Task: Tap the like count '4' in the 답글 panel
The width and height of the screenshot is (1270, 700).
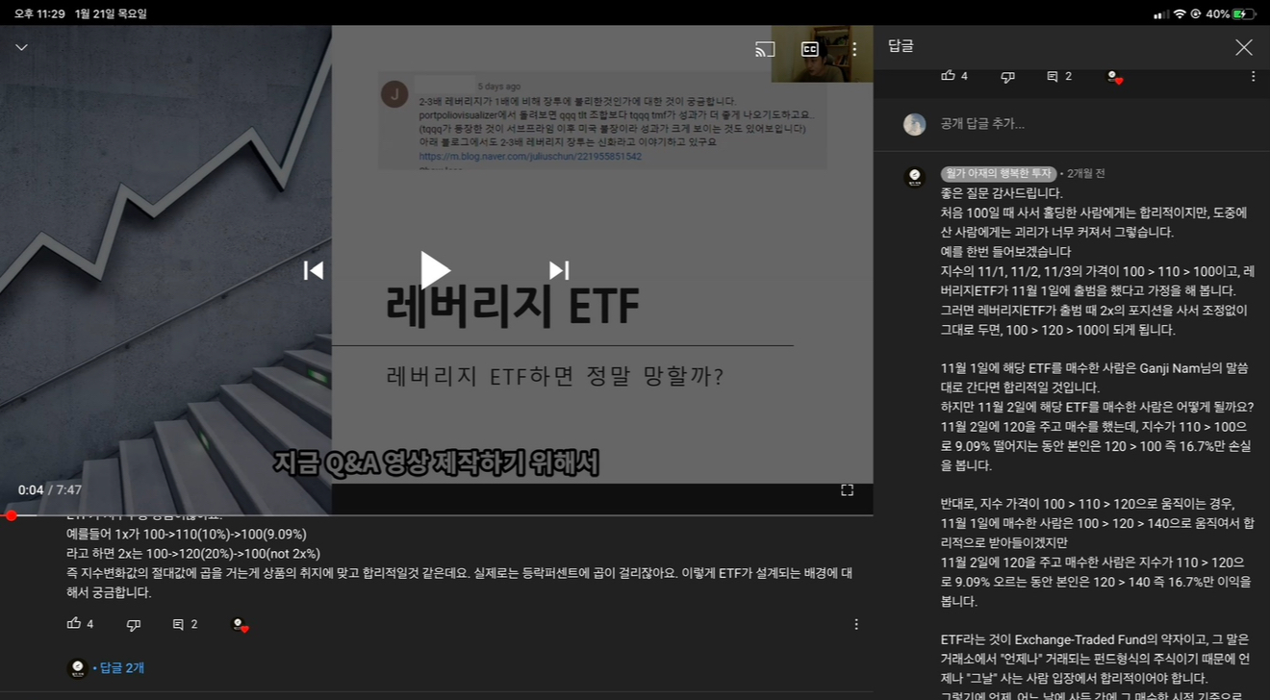Action: tap(964, 76)
